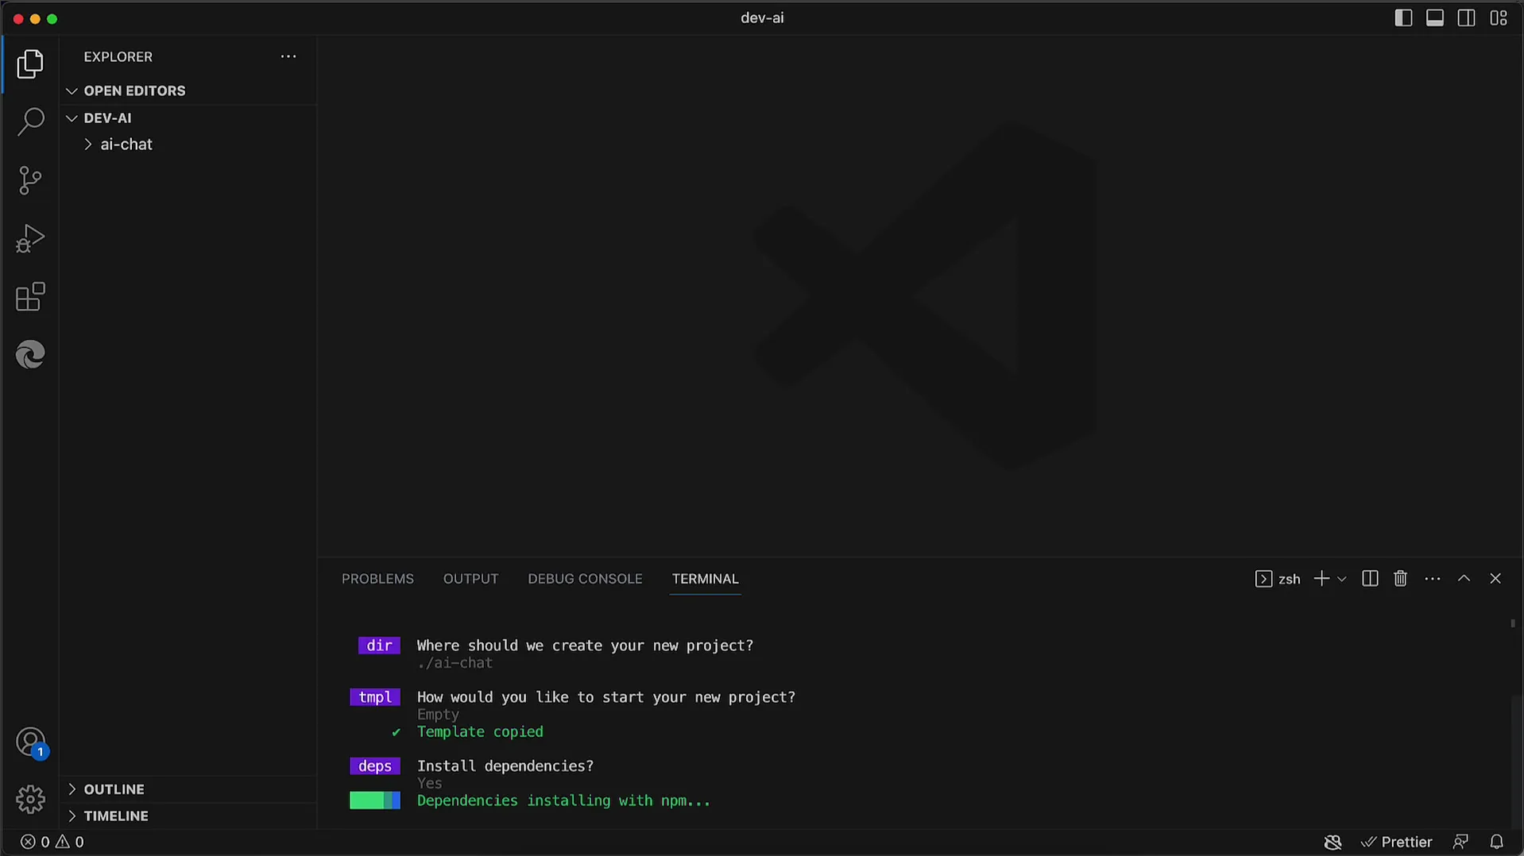Split the terminal pane

(x=1370, y=579)
